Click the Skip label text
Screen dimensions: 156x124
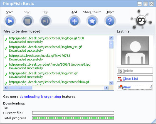(45, 12)
